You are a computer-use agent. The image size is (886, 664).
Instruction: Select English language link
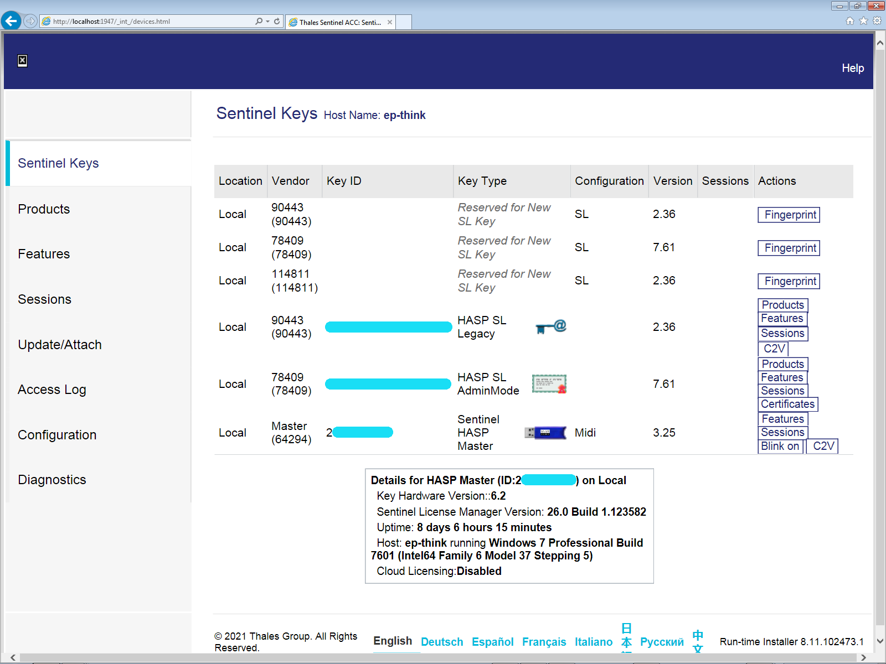393,641
